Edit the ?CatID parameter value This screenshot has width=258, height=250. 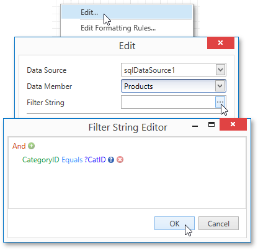click(95, 160)
